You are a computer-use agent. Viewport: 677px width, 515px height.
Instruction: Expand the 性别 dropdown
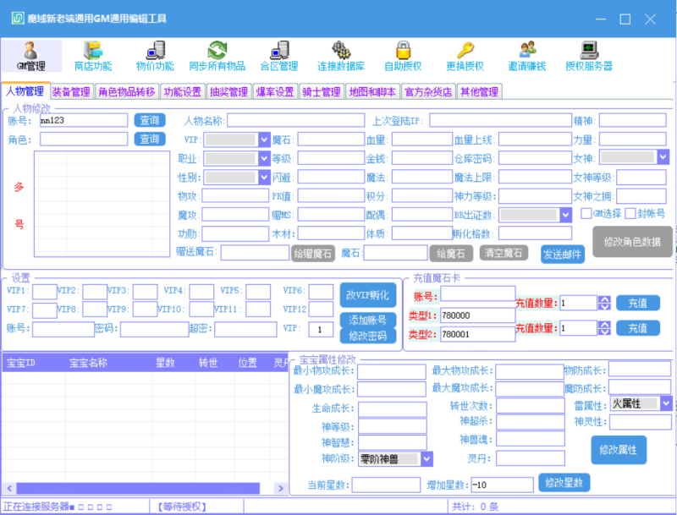264,178
